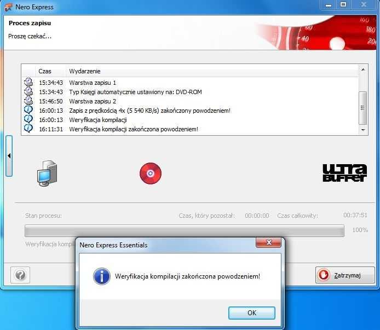Click the Ultra Buffer logo

(x=344, y=172)
